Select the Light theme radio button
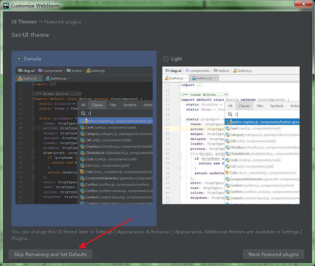This screenshot has width=315, height=266. click(166, 59)
